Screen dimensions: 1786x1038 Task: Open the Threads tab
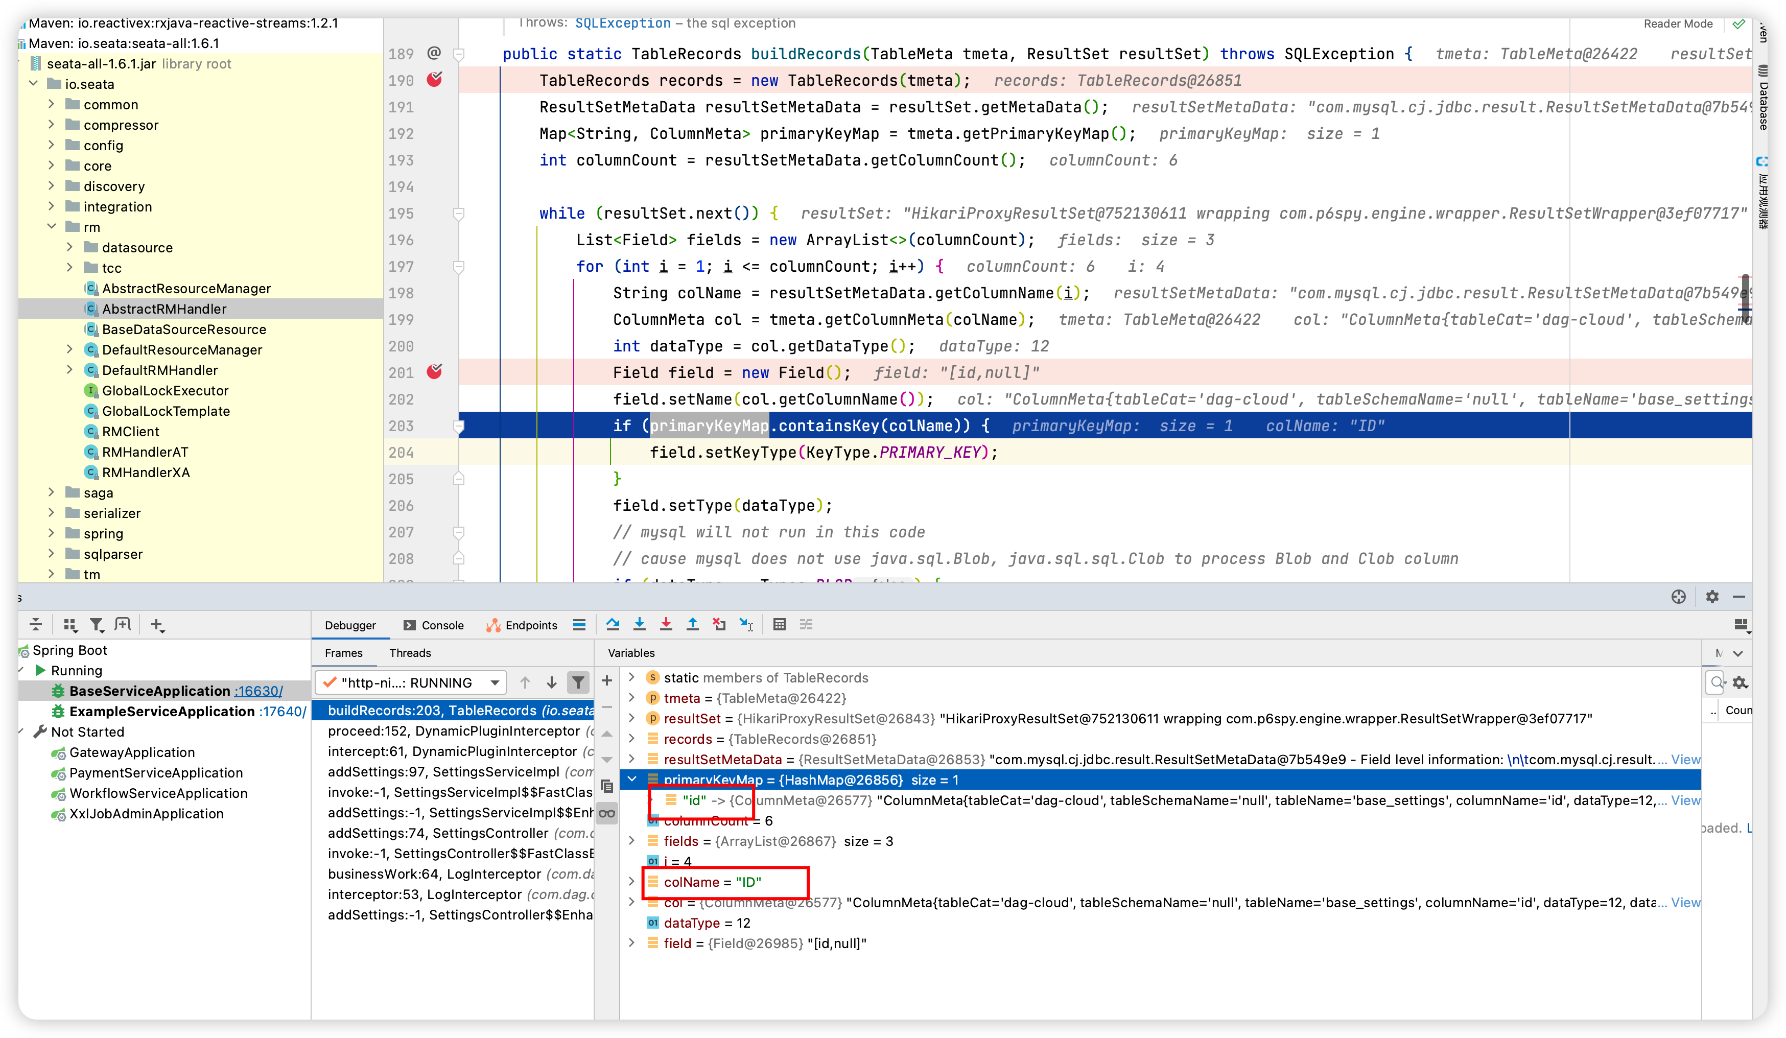[x=410, y=652]
